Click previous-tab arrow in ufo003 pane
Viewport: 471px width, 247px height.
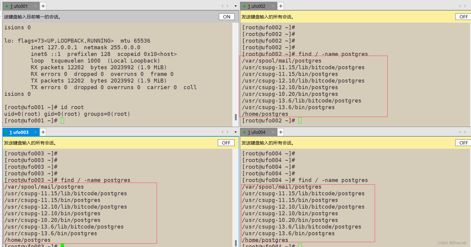pyautogui.click(x=223, y=132)
